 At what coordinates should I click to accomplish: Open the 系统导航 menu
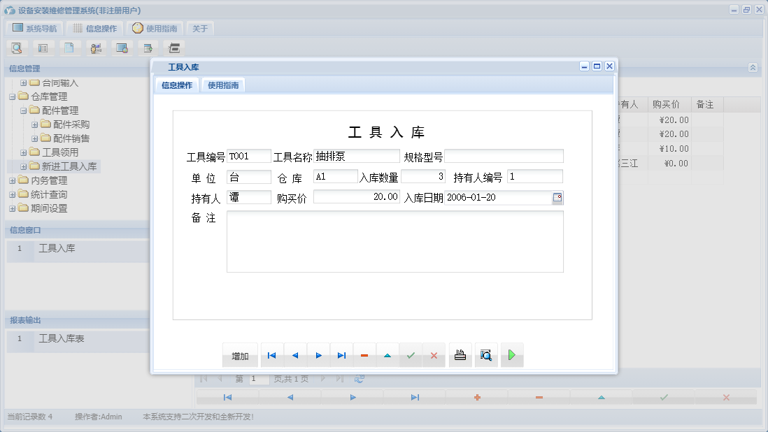tap(34, 28)
